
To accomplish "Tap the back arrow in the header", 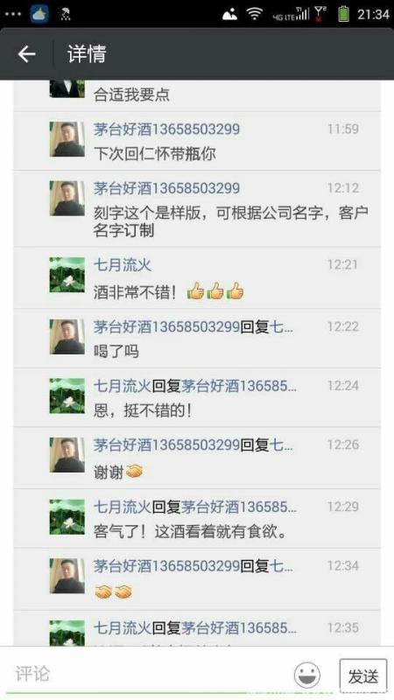I will pos(26,54).
